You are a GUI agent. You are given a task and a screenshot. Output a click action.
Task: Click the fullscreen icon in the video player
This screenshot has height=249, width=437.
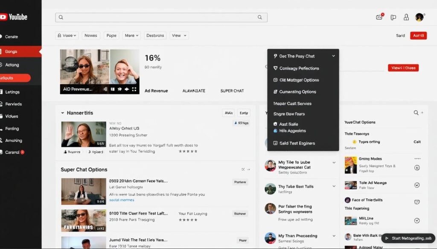click(134, 89)
